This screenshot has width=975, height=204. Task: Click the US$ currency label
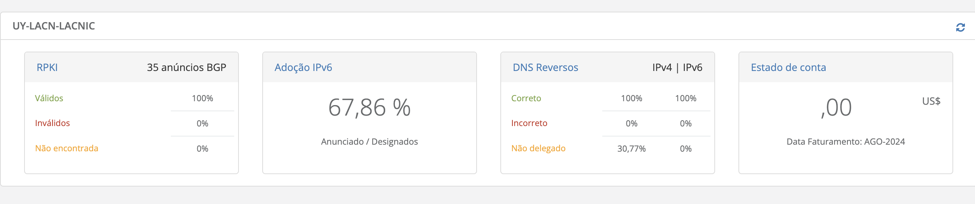coord(931,101)
